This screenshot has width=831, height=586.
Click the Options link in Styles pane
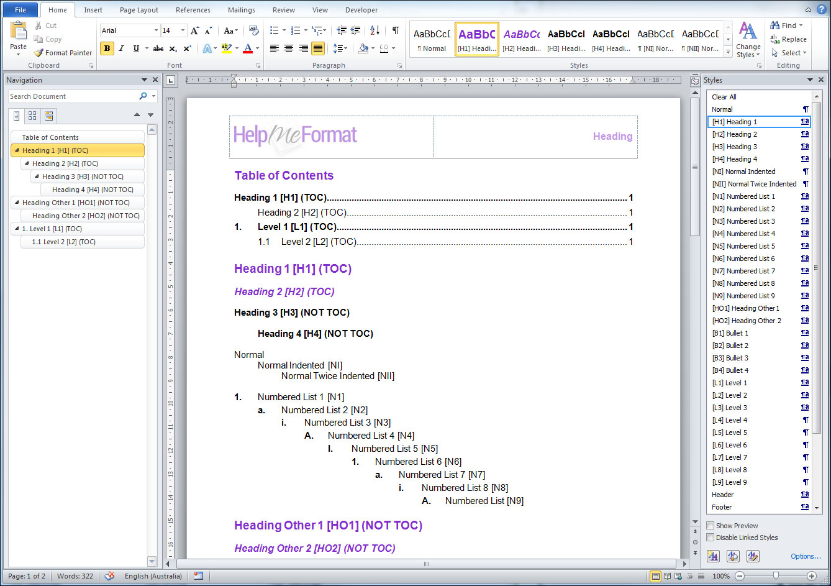click(x=805, y=556)
